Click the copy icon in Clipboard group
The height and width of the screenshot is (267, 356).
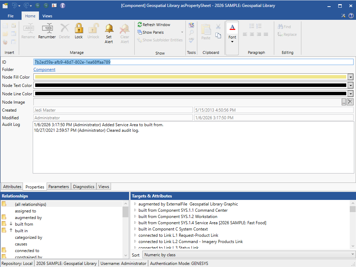(x=218, y=35)
